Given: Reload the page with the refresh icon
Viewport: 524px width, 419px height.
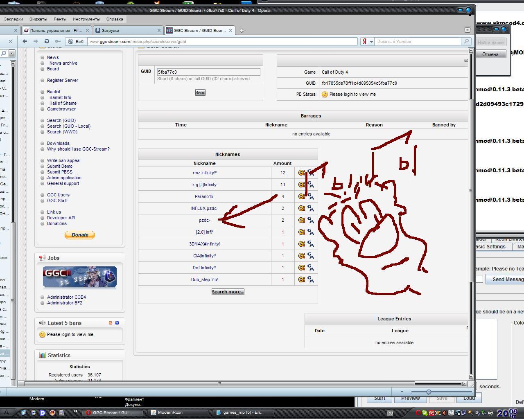Looking at the screenshot, I should (47, 41).
